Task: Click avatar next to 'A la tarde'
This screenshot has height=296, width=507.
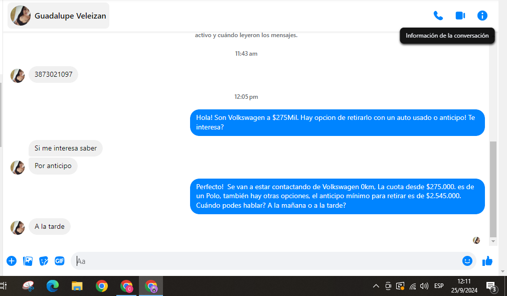Action: pos(18,227)
